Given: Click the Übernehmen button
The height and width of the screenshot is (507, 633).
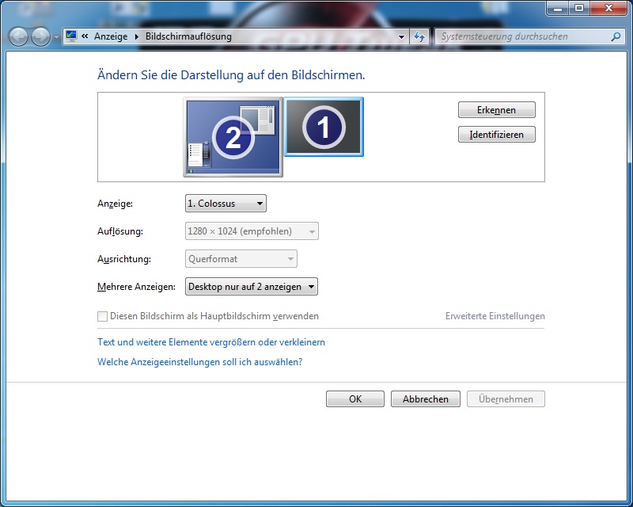Looking at the screenshot, I should click(x=506, y=399).
